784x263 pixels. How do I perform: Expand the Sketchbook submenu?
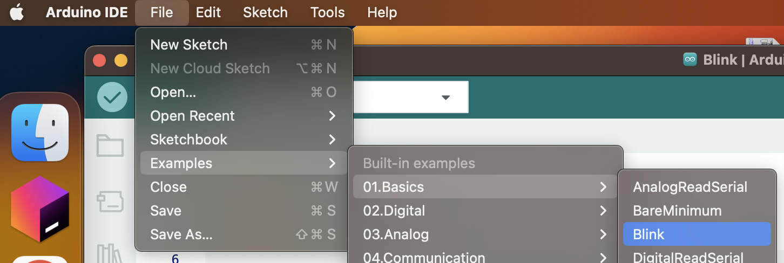click(x=244, y=140)
